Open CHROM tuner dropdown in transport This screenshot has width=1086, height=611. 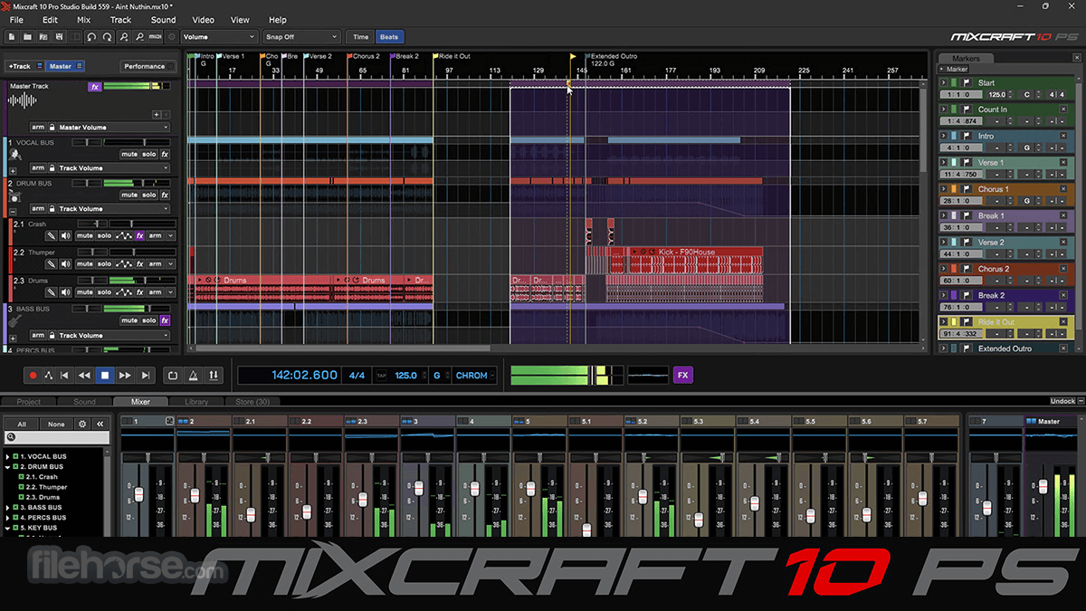474,375
